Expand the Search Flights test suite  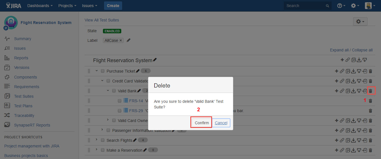(x=96, y=140)
